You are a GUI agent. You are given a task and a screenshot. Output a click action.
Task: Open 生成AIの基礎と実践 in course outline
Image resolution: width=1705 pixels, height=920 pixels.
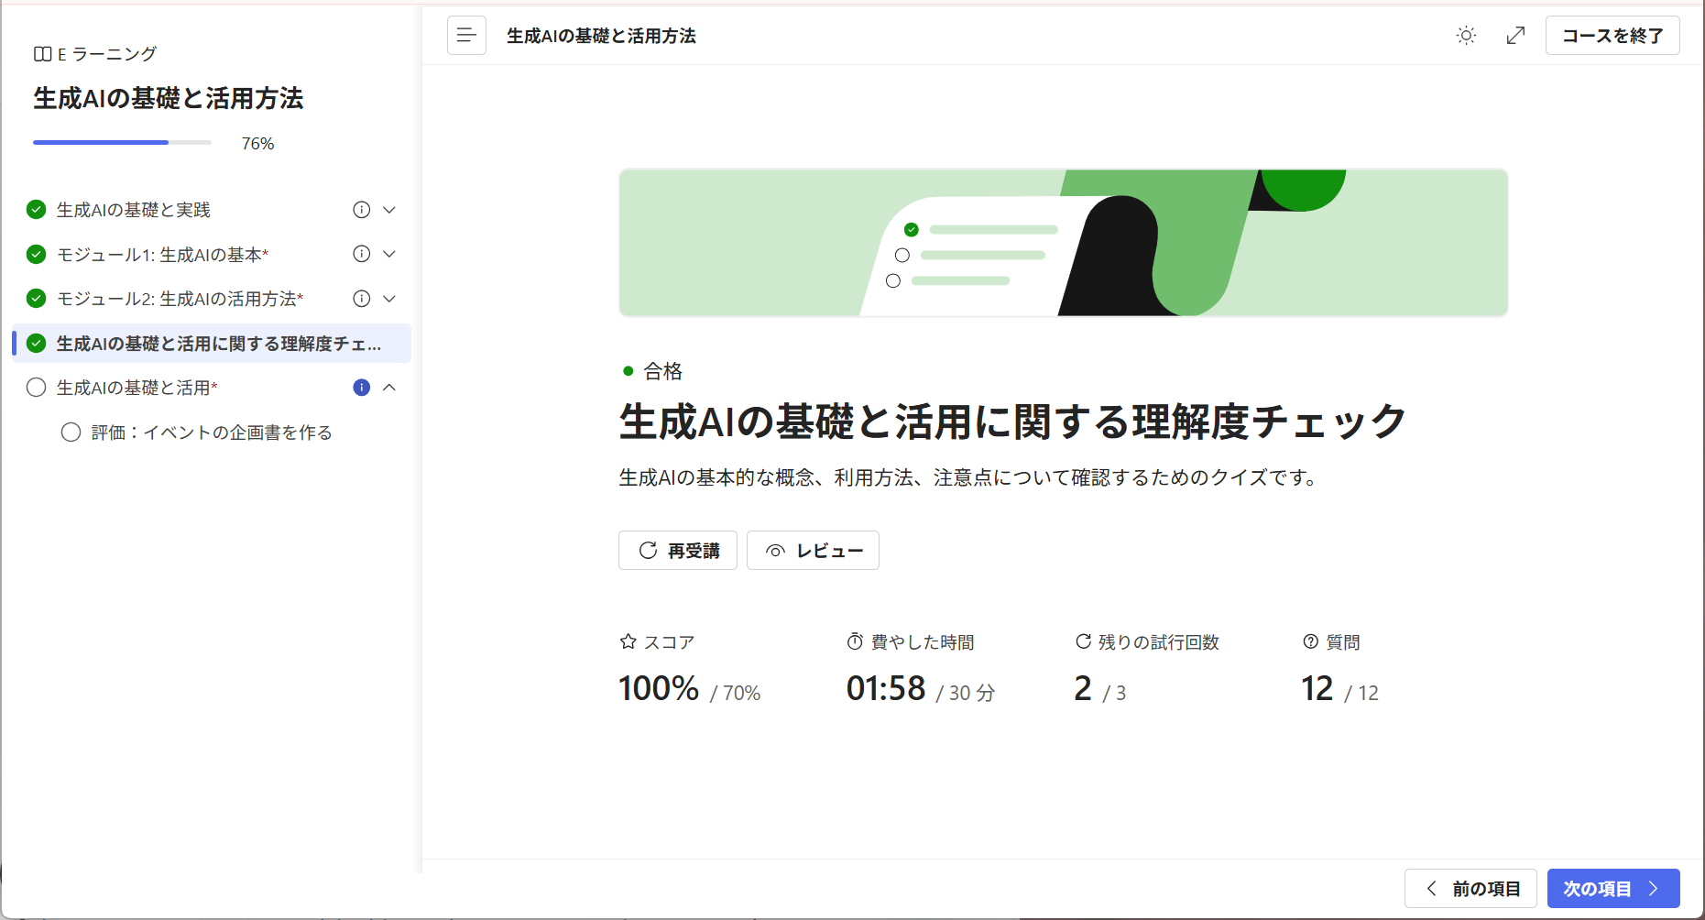point(134,210)
